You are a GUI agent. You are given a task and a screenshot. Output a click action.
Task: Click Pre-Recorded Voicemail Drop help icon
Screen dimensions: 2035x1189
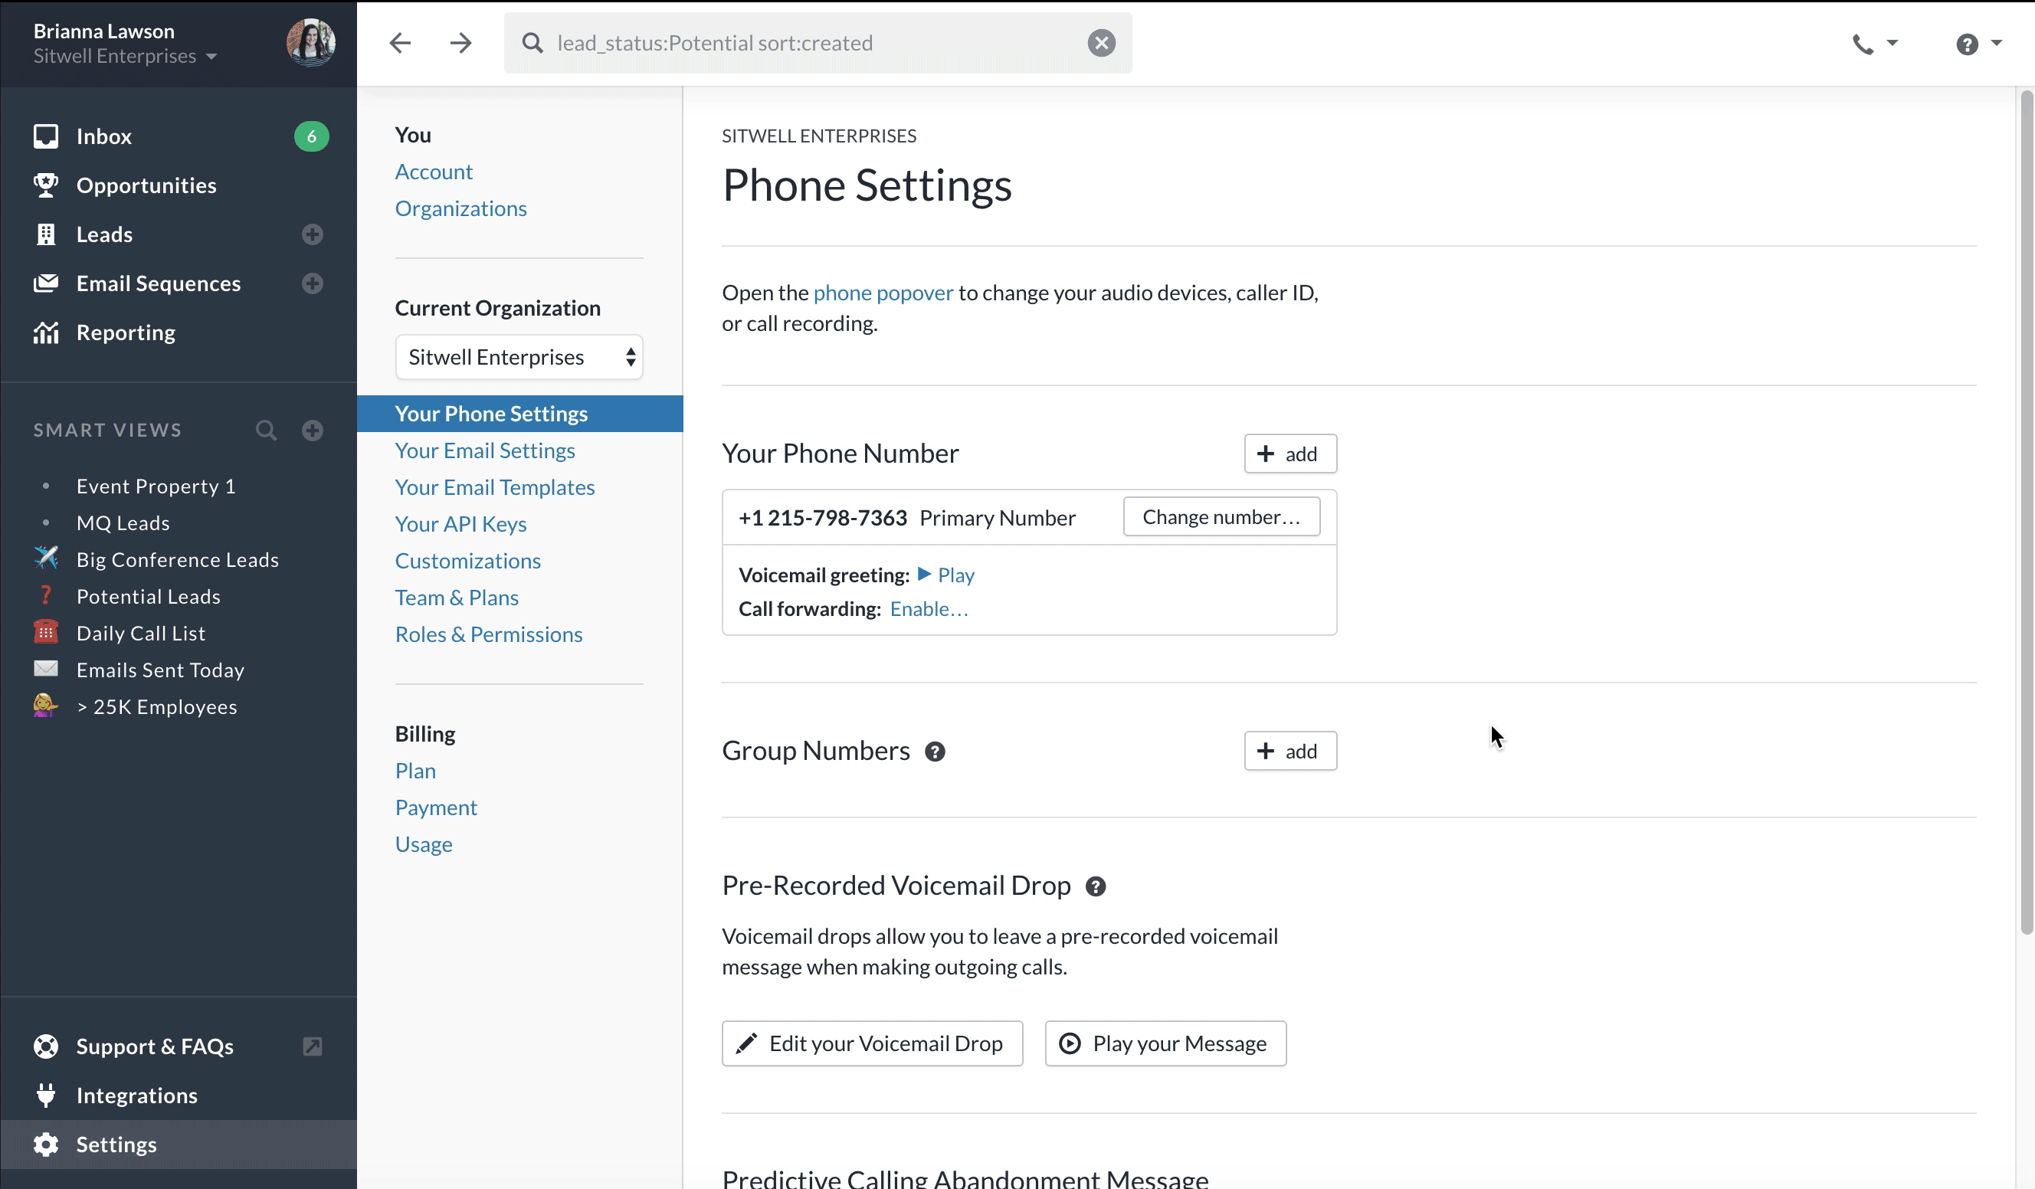1095,886
